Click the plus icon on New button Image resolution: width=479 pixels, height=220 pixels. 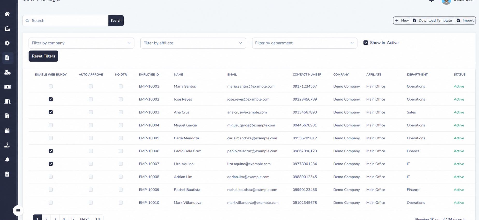(x=397, y=20)
